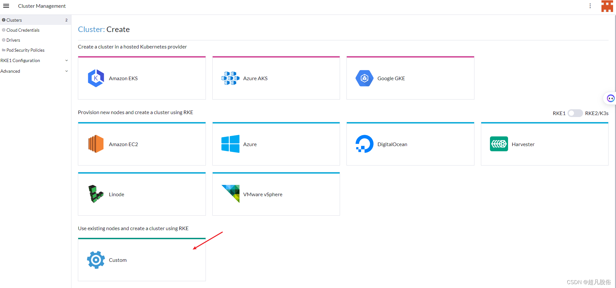Open the hamburger navigation menu
Screen dimensions: 616x288
tap(6, 6)
